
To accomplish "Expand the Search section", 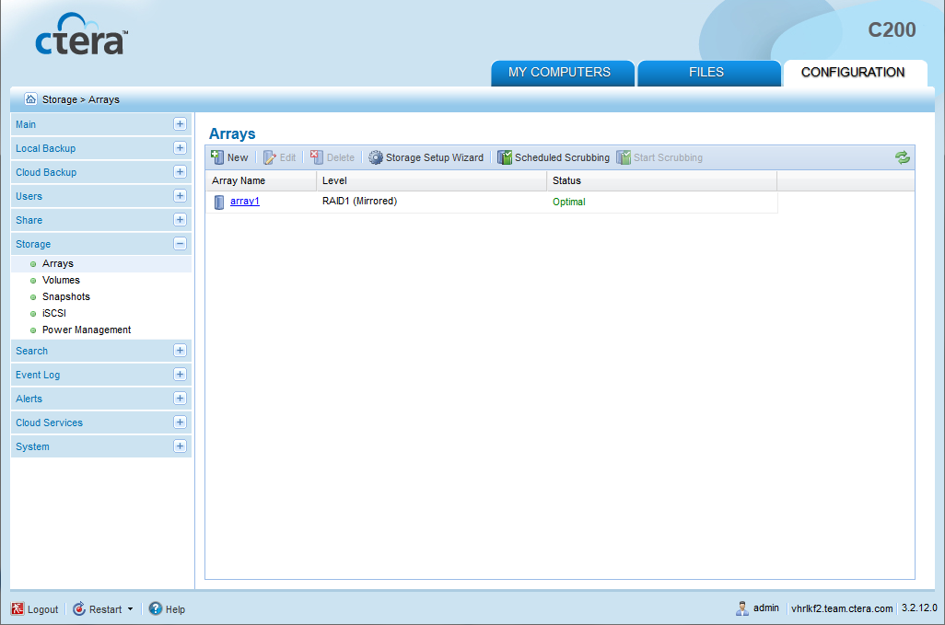I will pyautogui.click(x=180, y=351).
